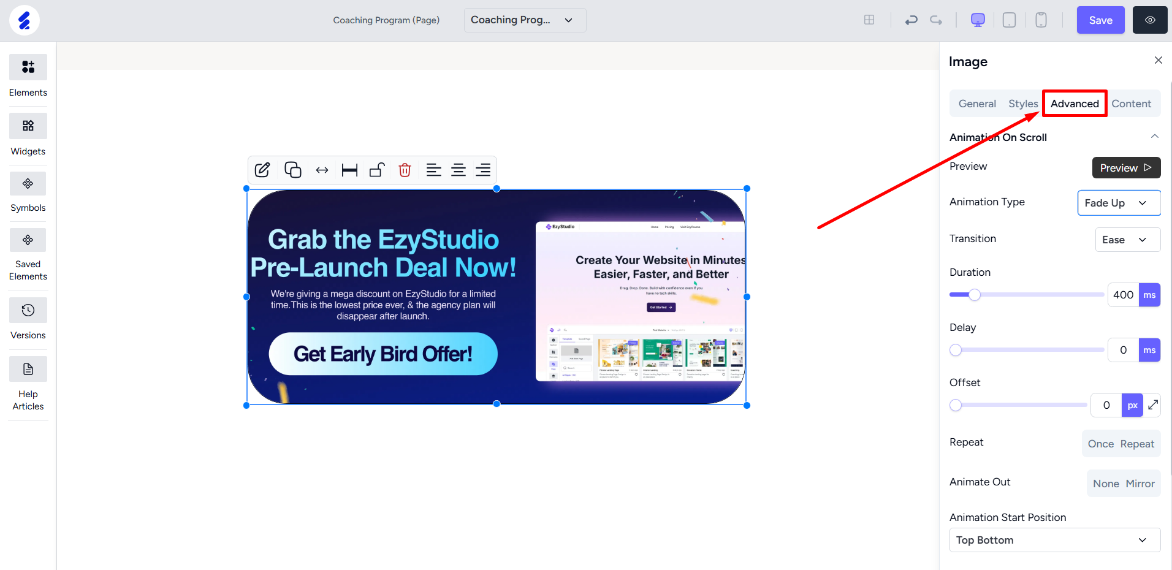The width and height of the screenshot is (1172, 570).
Task: Align the image to the center
Action: coord(459,170)
